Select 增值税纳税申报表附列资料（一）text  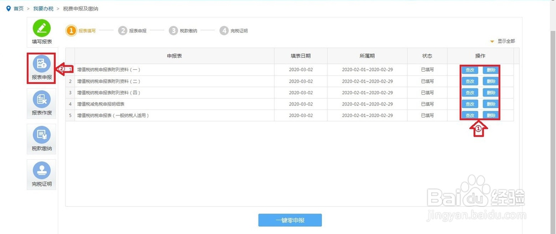tap(109, 70)
